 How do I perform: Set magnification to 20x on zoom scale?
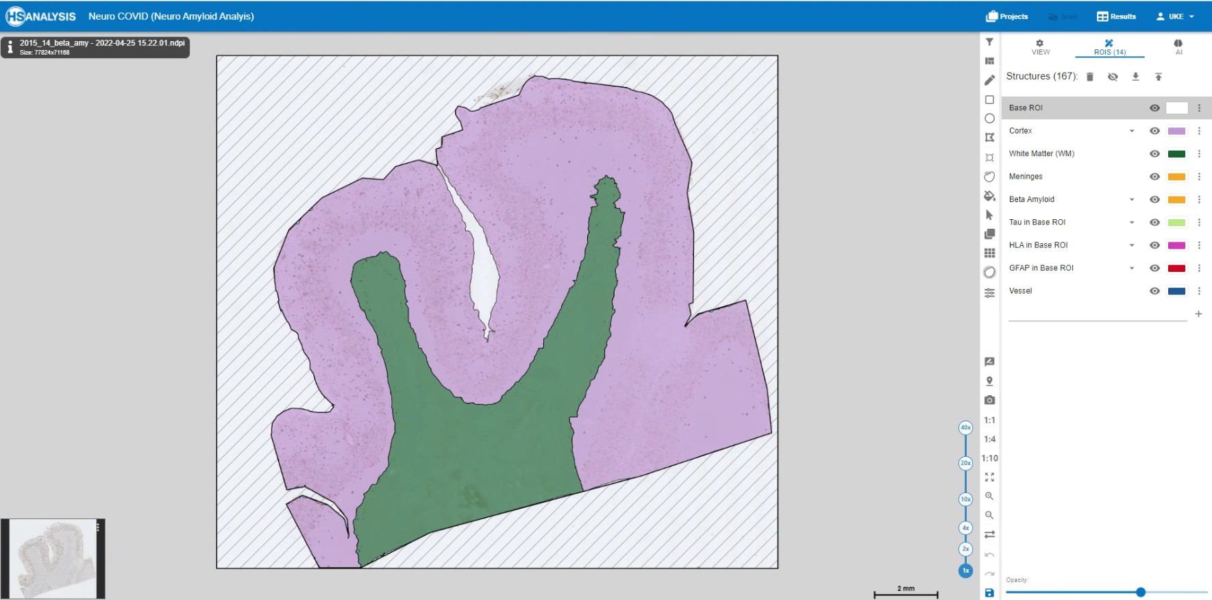(965, 463)
